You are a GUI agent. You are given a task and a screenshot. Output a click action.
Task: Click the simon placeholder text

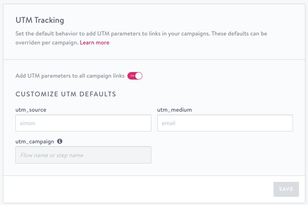pyautogui.click(x=27, y=123)
